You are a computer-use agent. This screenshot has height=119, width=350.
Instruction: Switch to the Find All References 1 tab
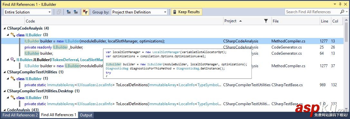[x=59, y=115]
